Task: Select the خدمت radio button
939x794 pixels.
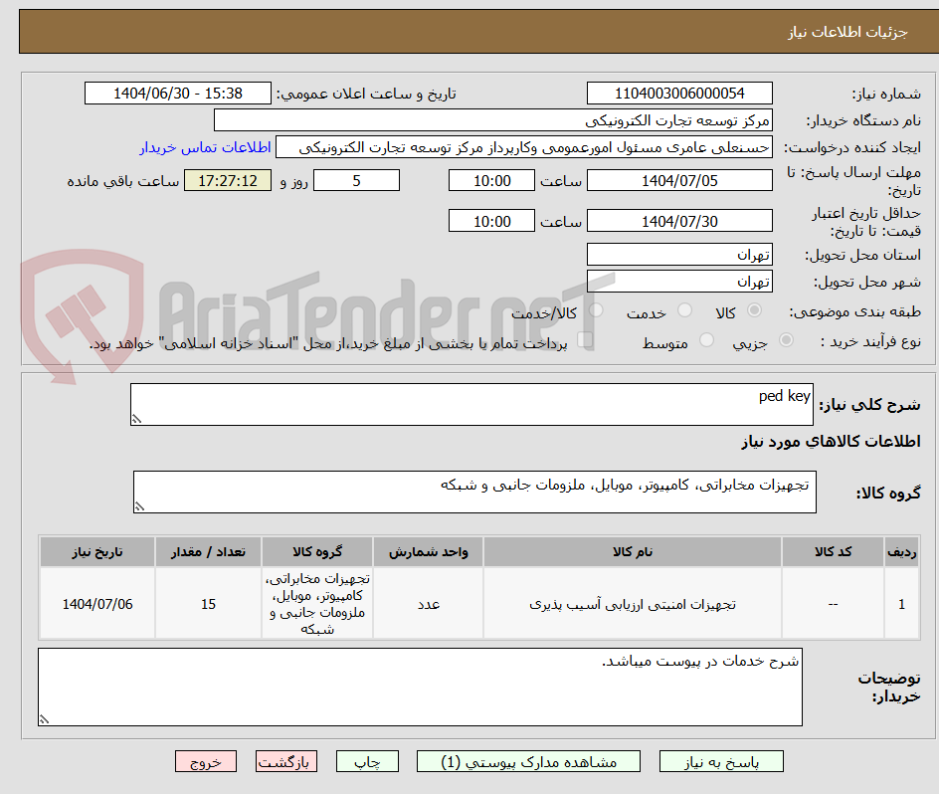Action: point(684,310)
